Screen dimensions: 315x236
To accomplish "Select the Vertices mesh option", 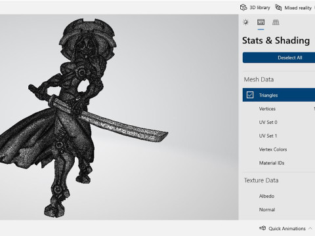I will (x=279, y=109).
